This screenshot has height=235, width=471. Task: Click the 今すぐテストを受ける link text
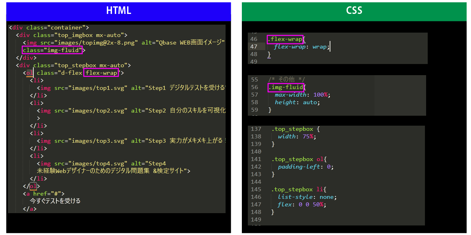click(55, 201)
